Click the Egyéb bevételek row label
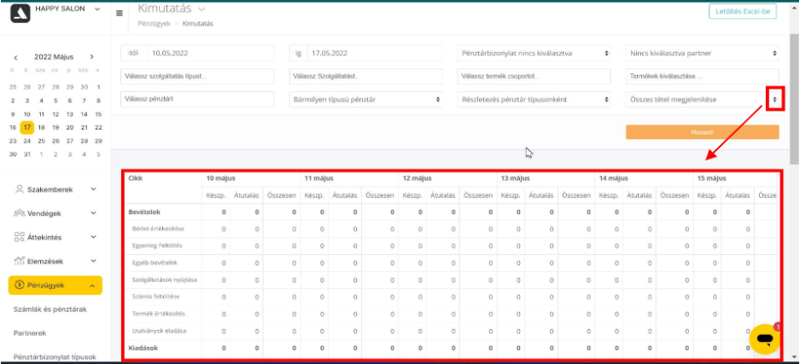 click(154, 263)
